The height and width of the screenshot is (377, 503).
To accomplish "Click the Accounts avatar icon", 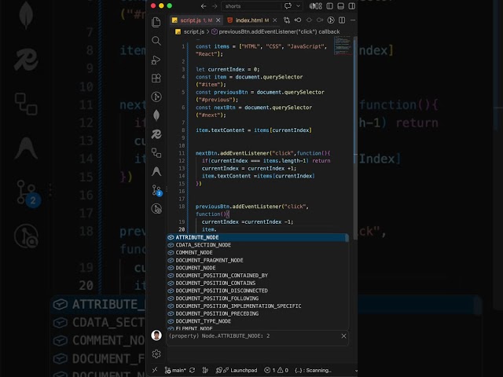I will 156,335.
